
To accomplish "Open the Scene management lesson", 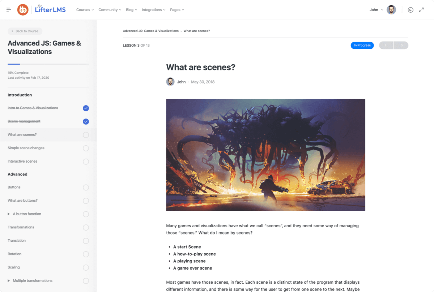I will [x=24, y=121].
